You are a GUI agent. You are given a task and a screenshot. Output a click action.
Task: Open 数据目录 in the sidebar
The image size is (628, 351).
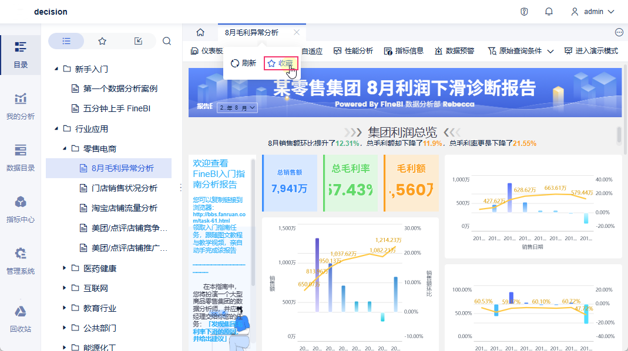21,158
